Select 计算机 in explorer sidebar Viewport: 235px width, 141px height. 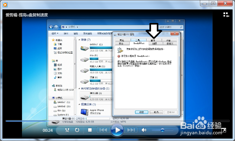(x=57, y=98)
